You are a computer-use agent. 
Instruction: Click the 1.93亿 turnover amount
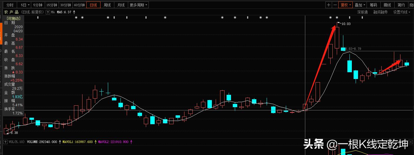coord(17,97)
